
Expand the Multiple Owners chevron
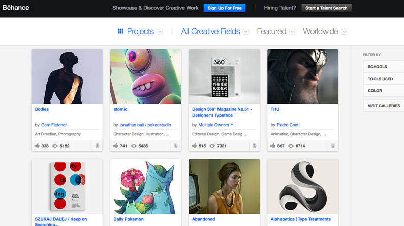(232, 124)
